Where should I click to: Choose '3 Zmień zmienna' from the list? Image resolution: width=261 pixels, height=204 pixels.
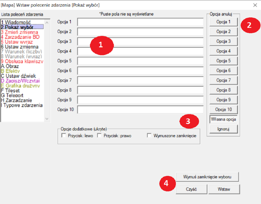(x=19, y=32)
